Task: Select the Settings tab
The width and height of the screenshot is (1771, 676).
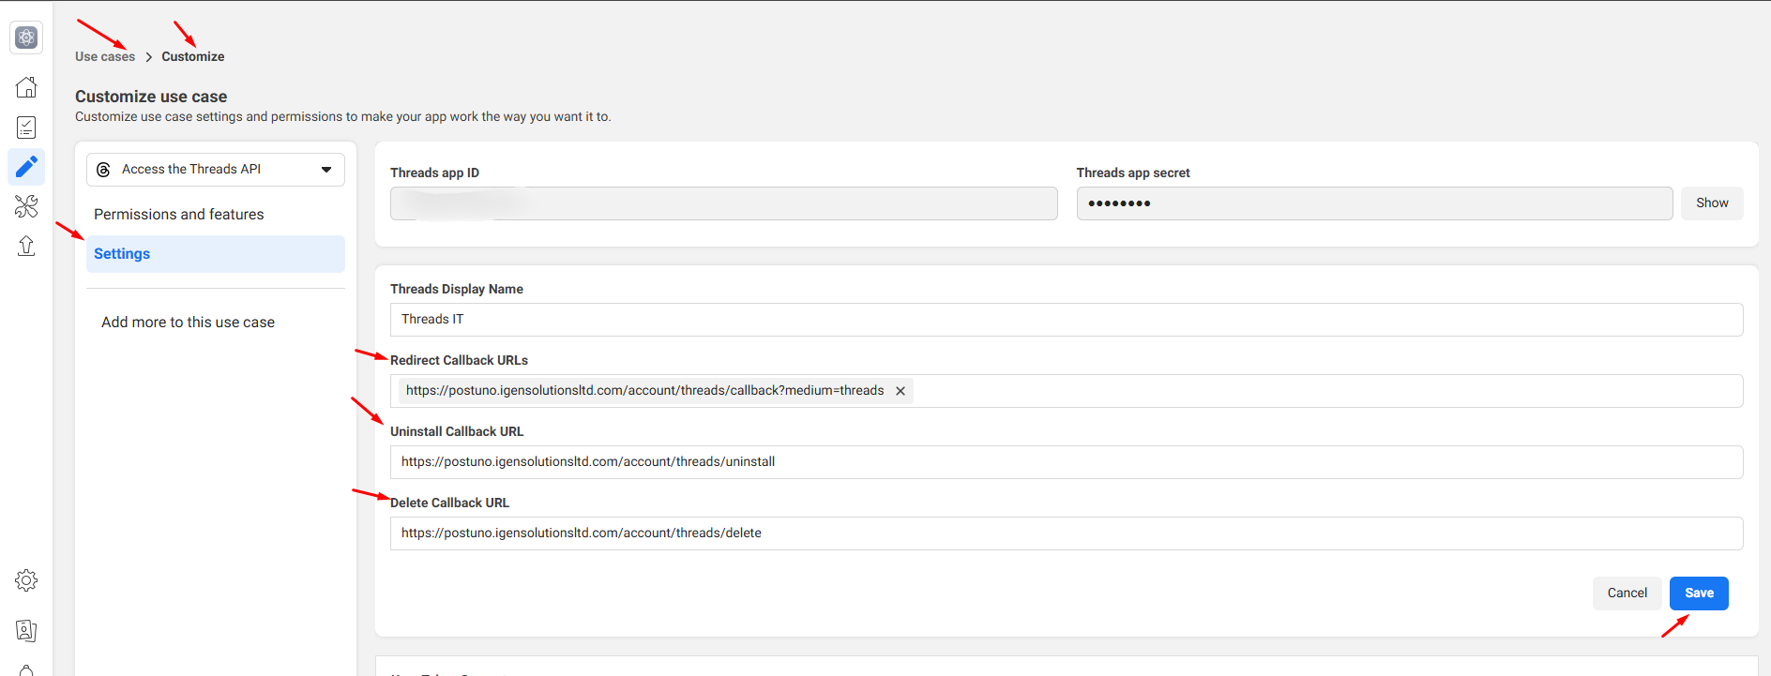Action: tap(122, 254)
